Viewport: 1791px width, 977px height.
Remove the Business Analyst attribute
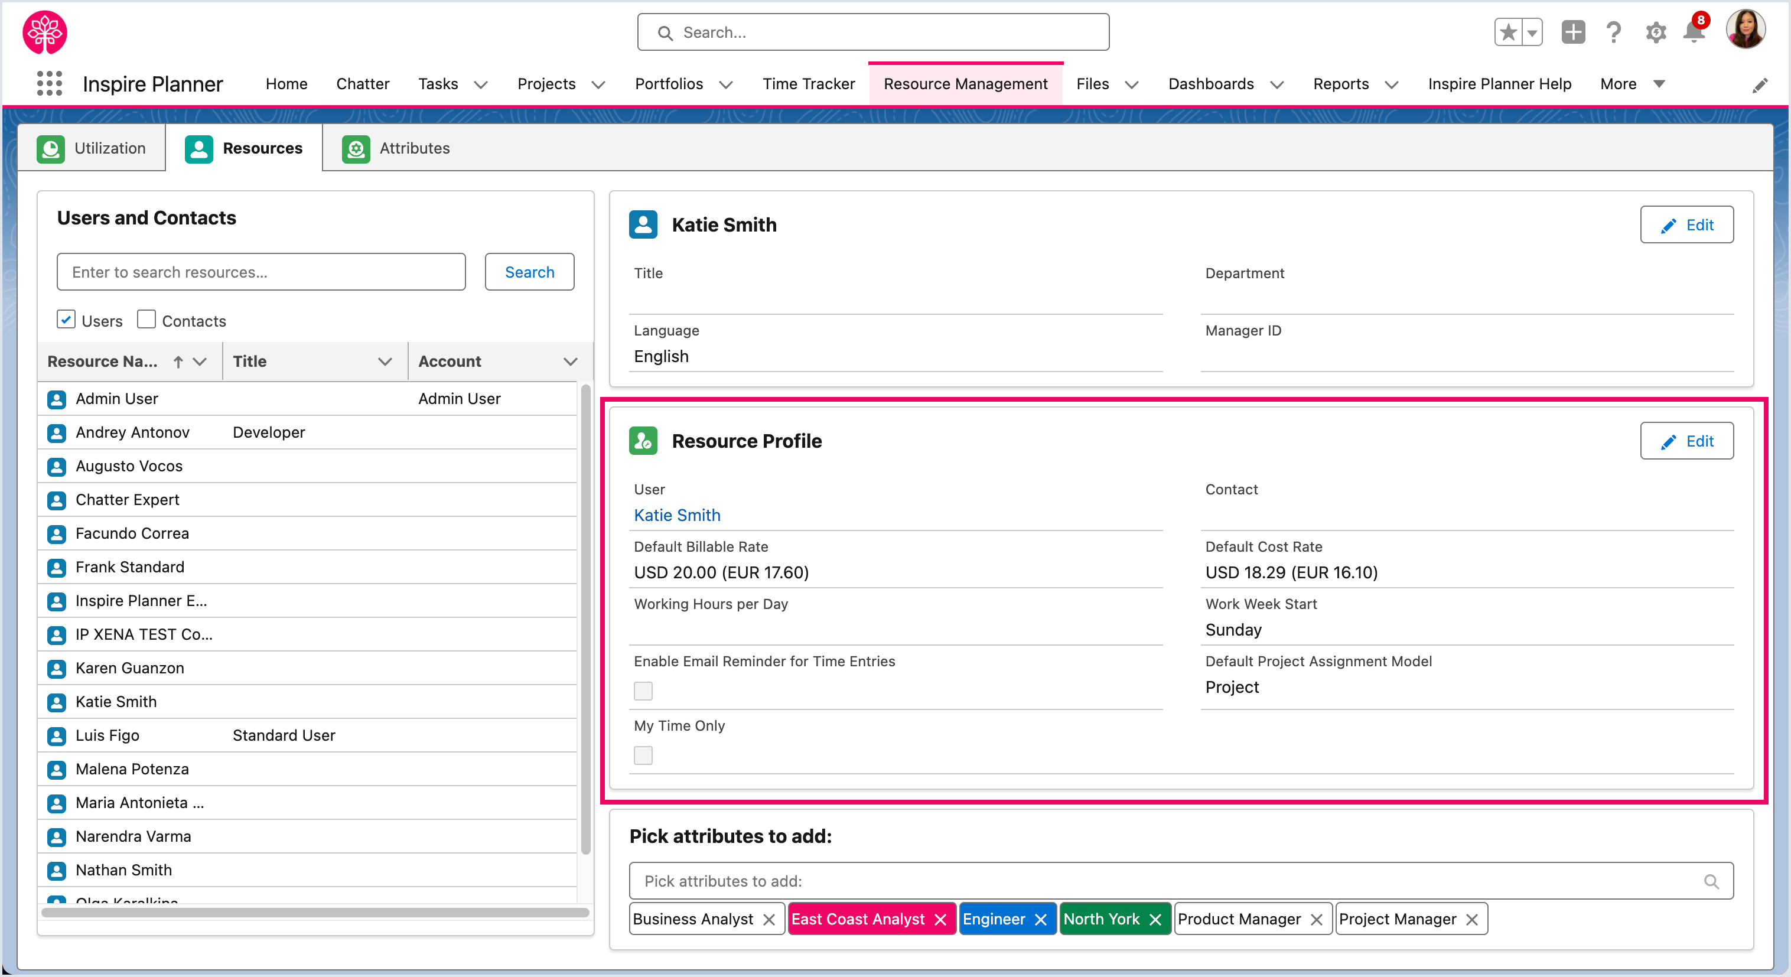click(x=769, y=919)
